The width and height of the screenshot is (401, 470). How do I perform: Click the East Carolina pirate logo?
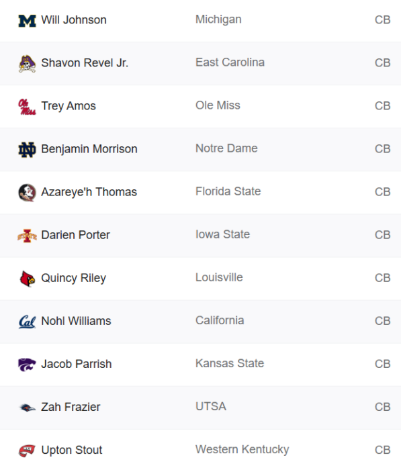click(x=27, y=64)
